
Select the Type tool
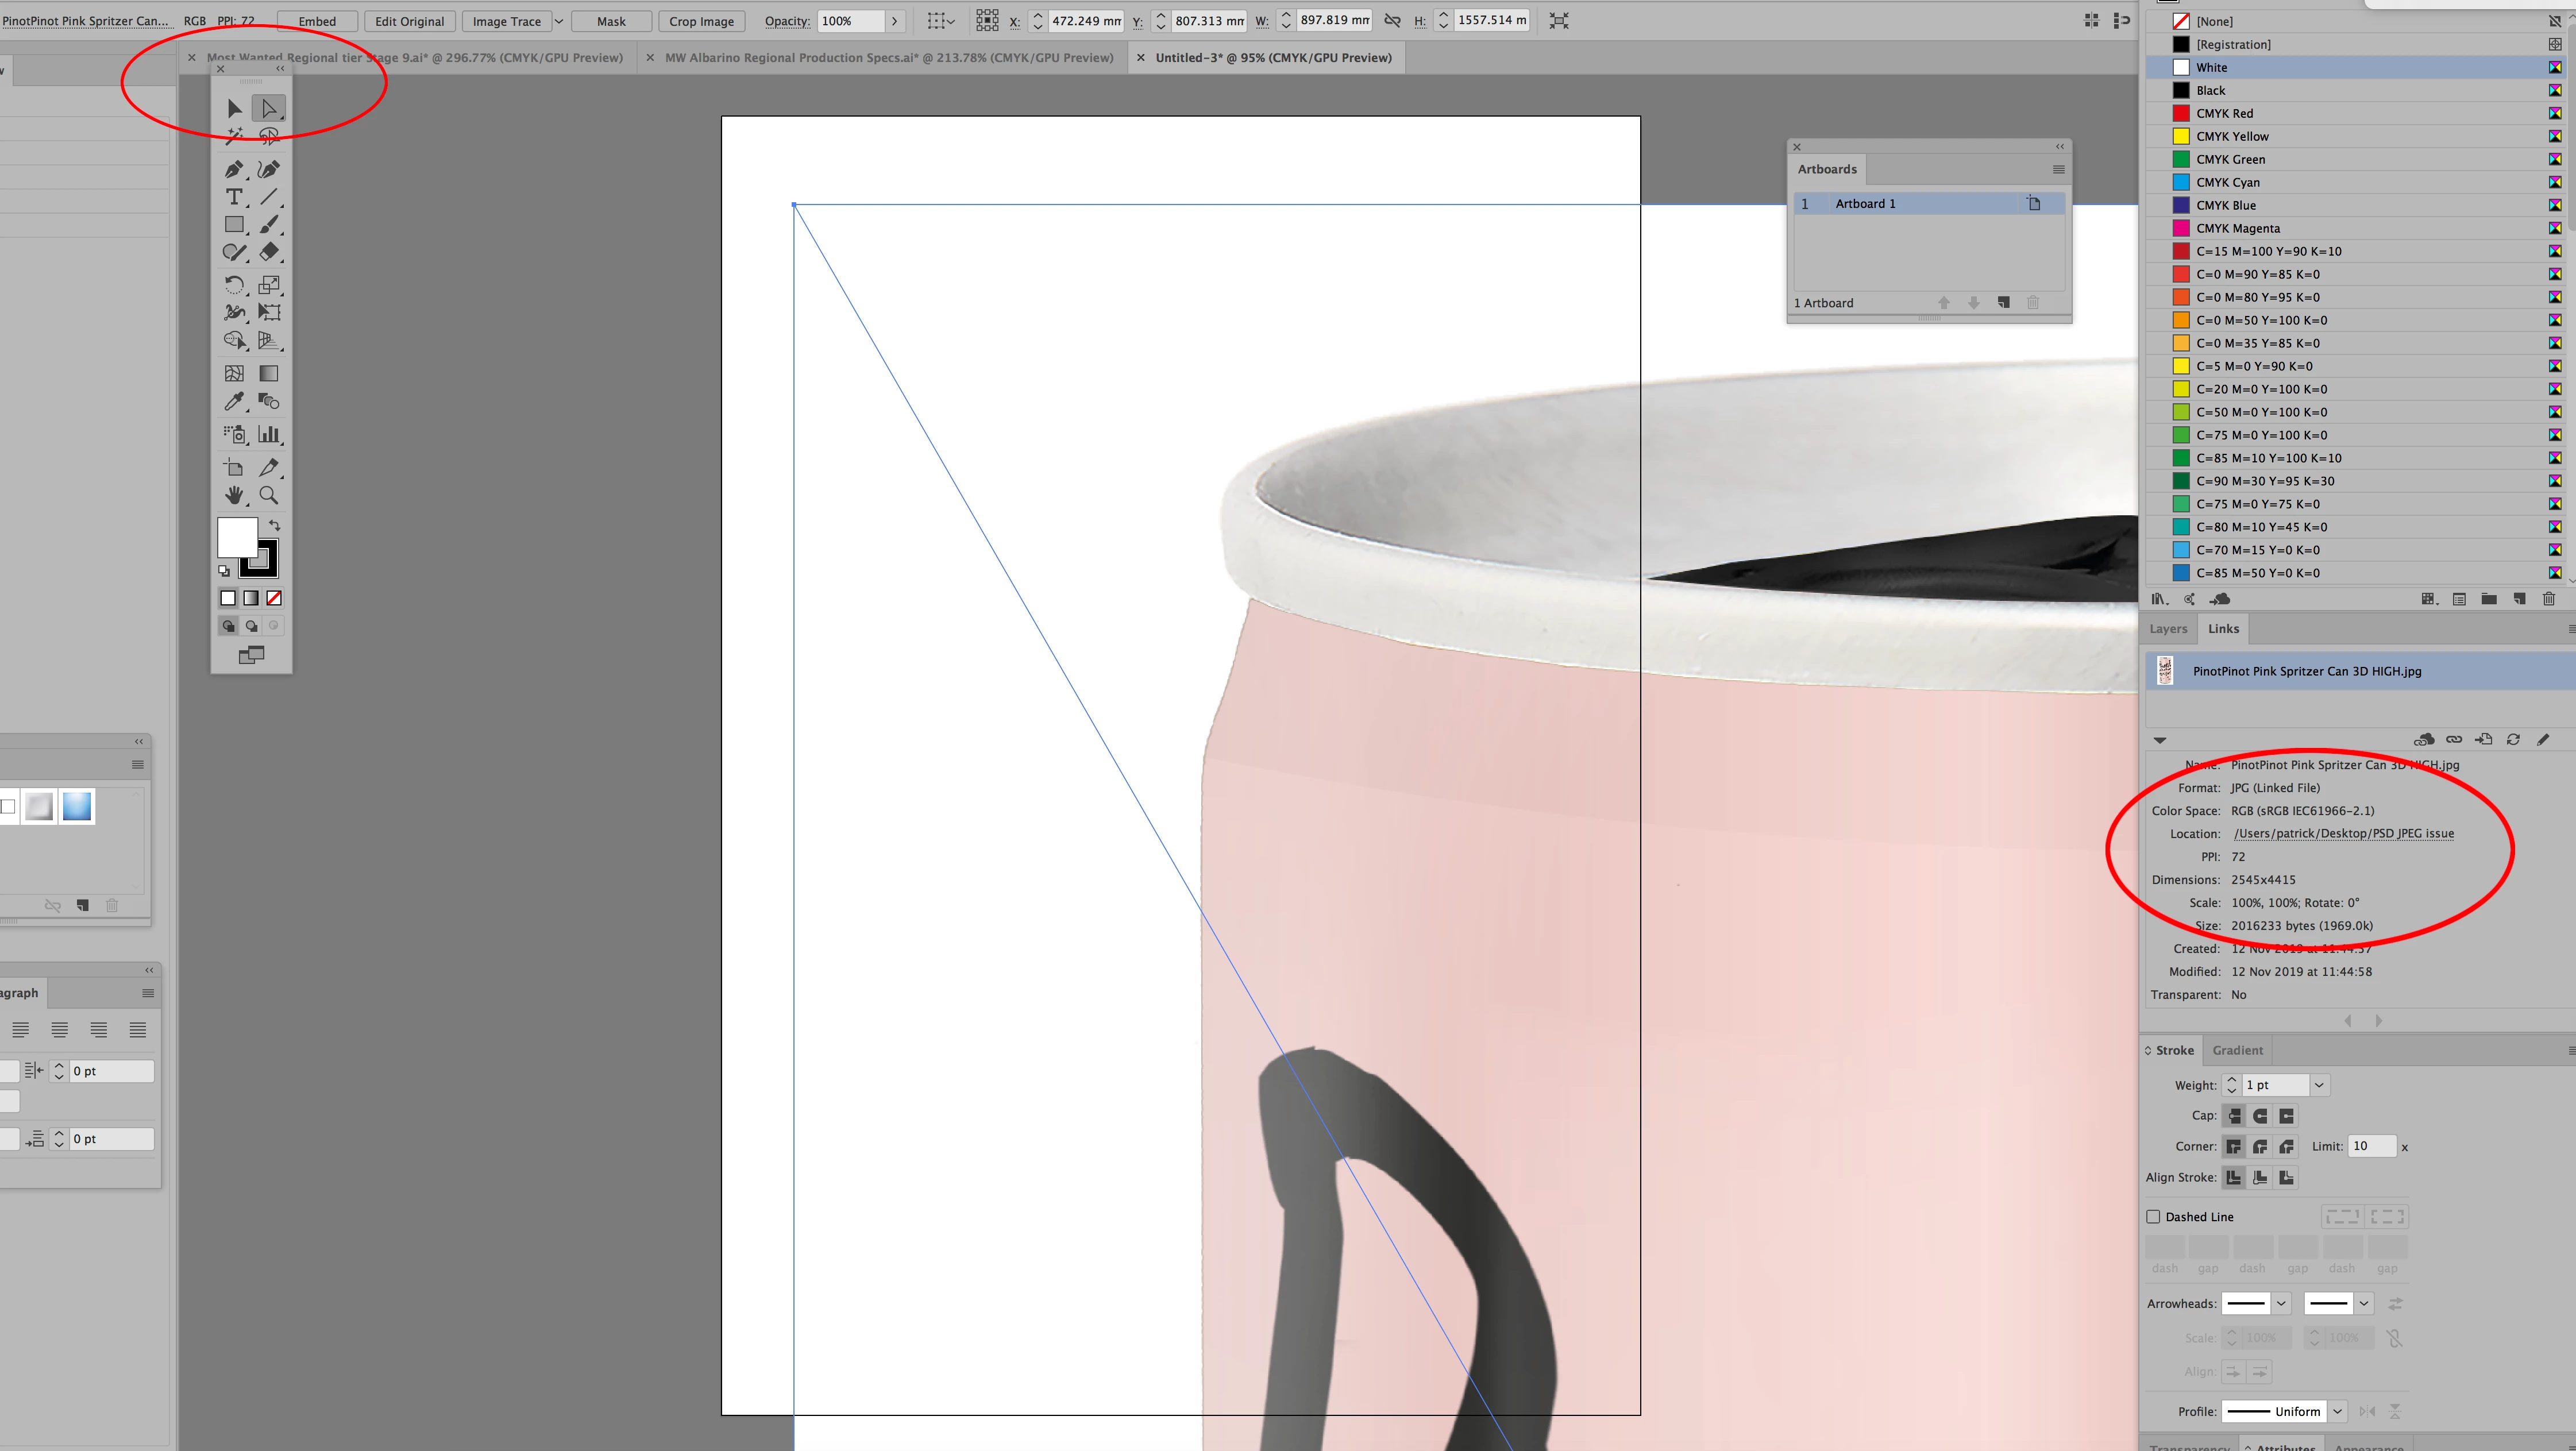point(233,197)
